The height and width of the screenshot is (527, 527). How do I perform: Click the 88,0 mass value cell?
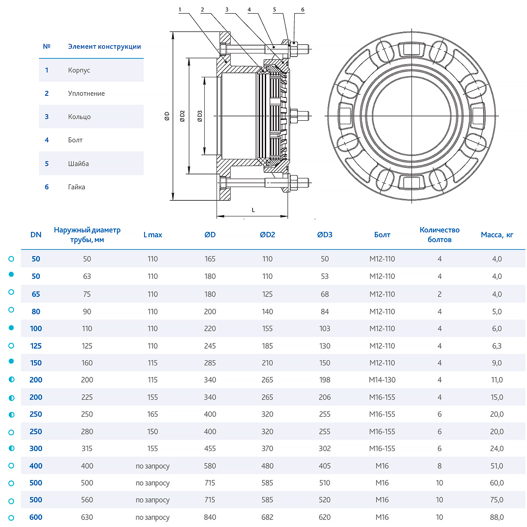click(497, 517)
